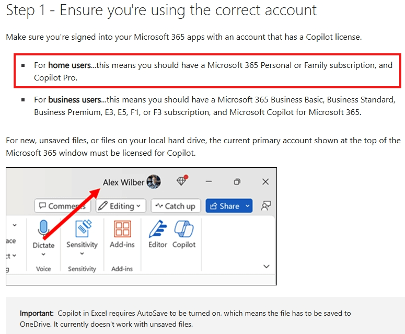Click the sentence starting 'Make sure you're signed'
The width and height of the screenshot is (405, 334).
pyautogui.click(x=183, y=37)
